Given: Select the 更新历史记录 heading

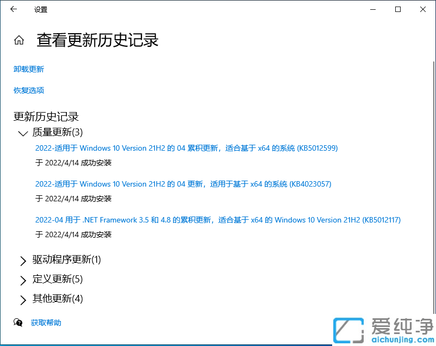Looking at the screenshot, I should [46, 116].
